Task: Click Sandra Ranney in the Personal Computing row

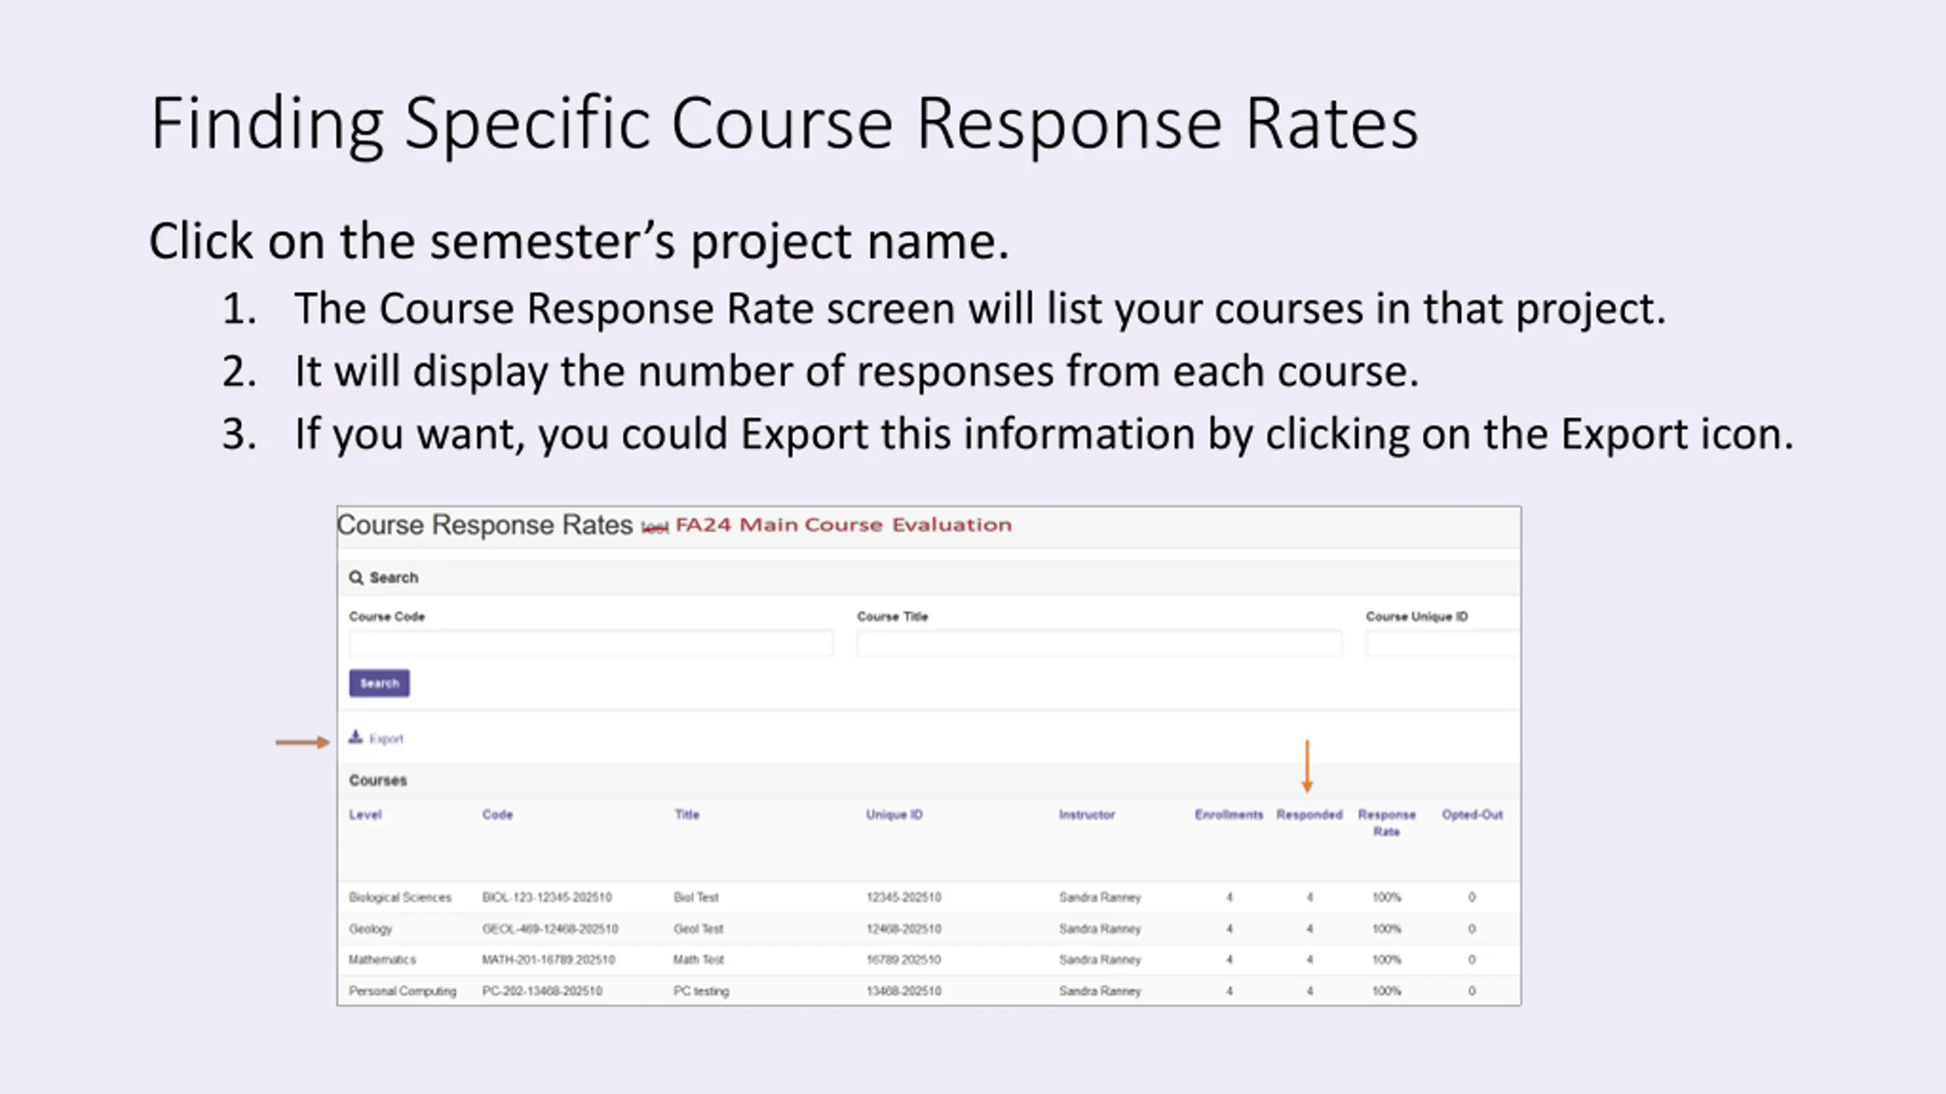Action: [x=1100, y=991]
